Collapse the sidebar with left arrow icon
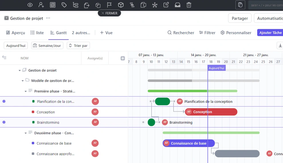283x163 pixels. coord(4,57)
